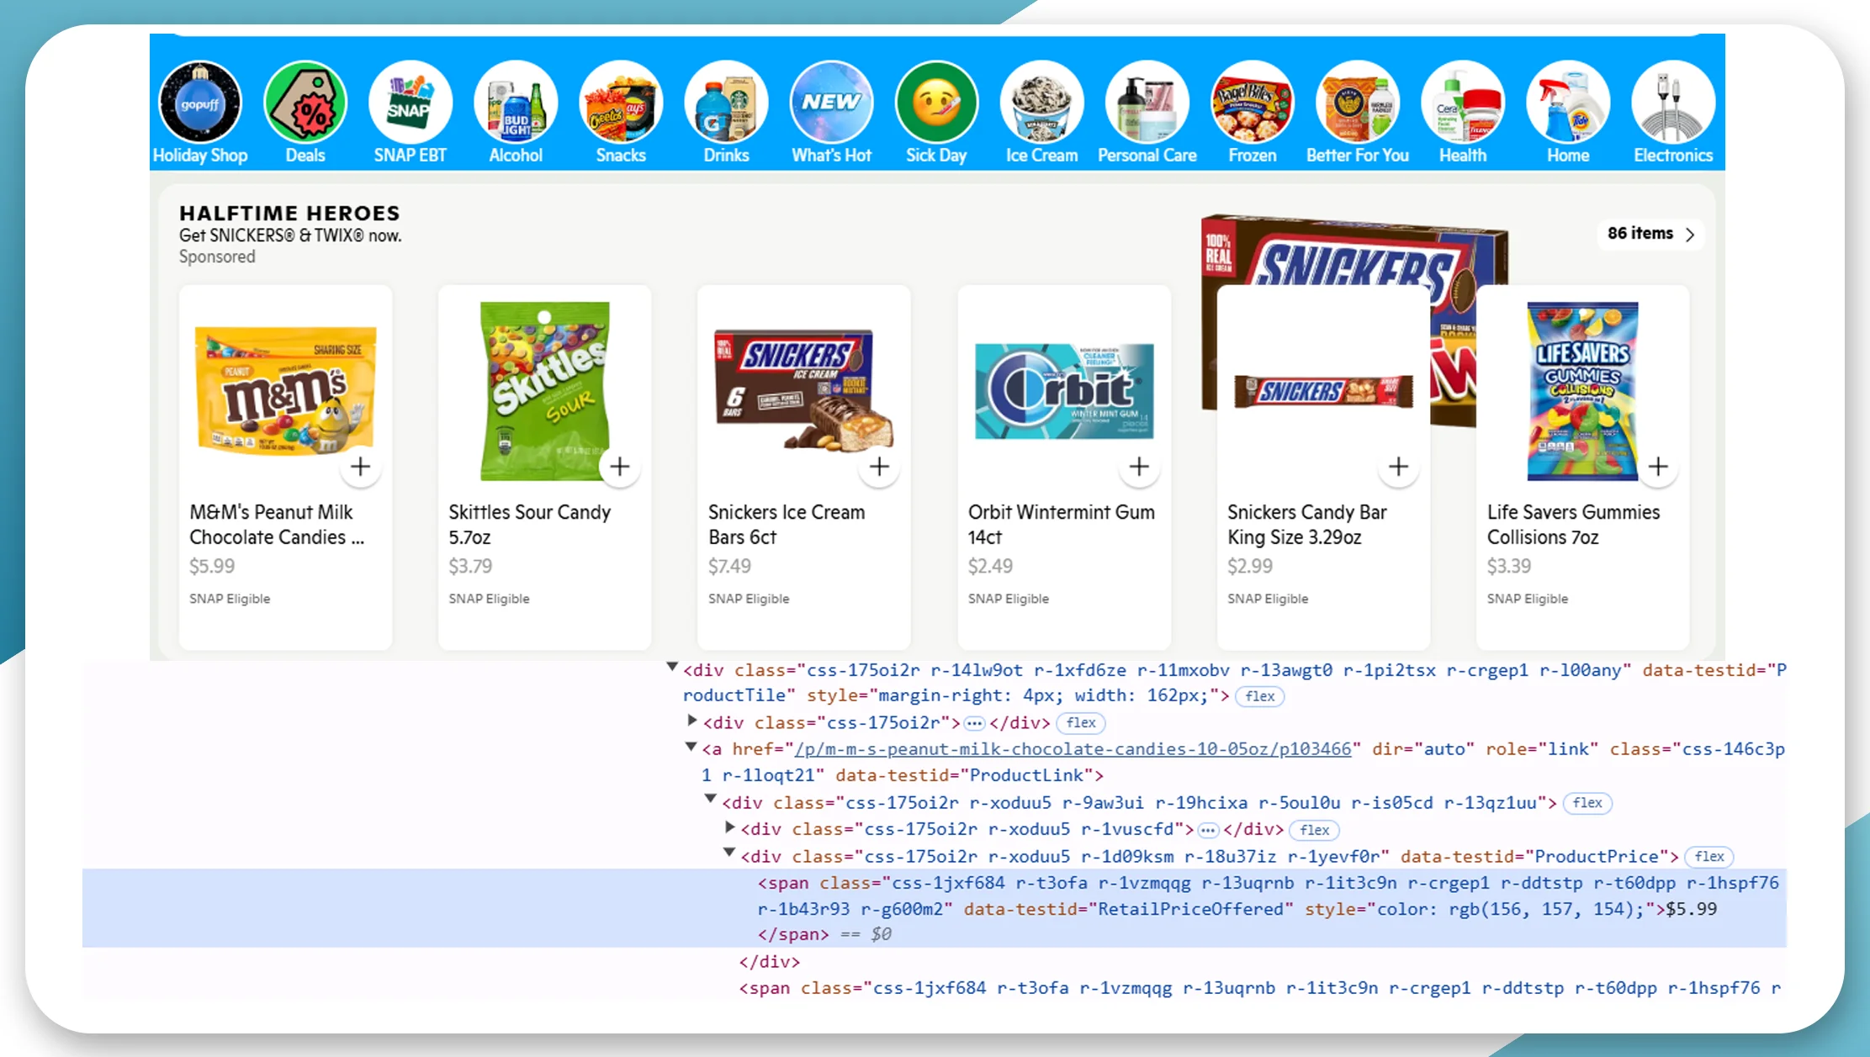This screenshot has height=1057, width=1870.
Task: Click the closing </div> tag line
Action: (769, 961)
